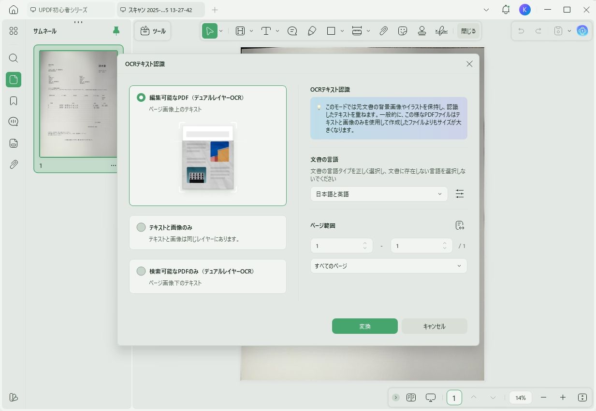Select the rectangle shape tool
Image resolution: width=596 pixels, height=411 pixels.
[x=331, y=31]
